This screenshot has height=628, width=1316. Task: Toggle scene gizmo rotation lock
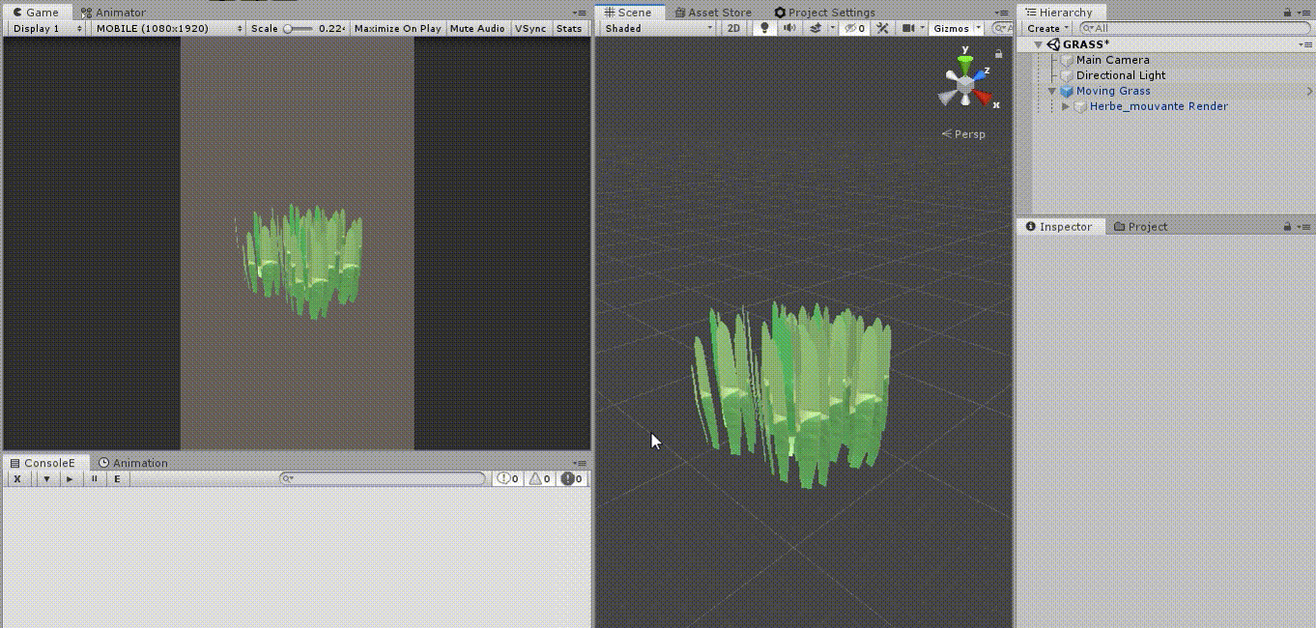(998, 54)
